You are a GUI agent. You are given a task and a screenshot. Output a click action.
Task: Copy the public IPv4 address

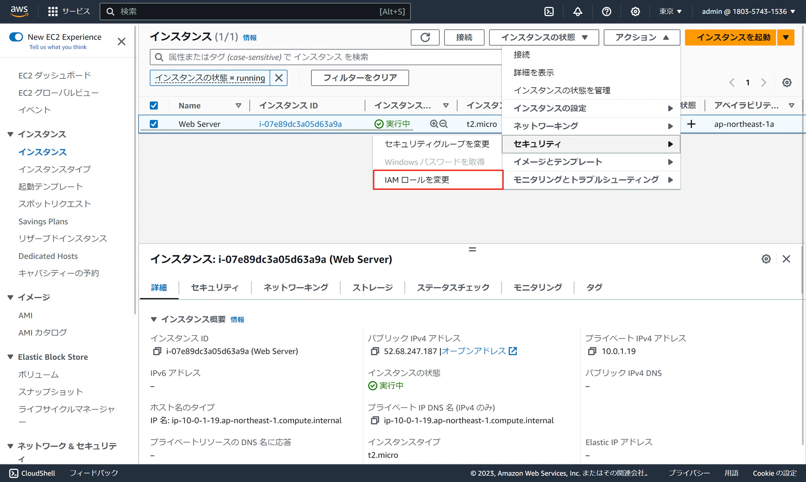(375, 351)
